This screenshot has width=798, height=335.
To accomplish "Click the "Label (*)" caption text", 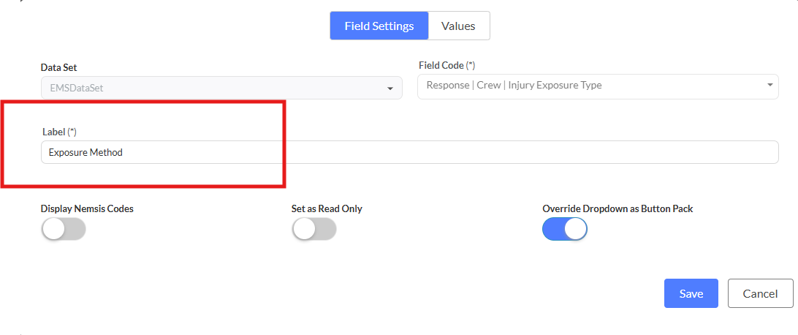I will click(60, 132).
